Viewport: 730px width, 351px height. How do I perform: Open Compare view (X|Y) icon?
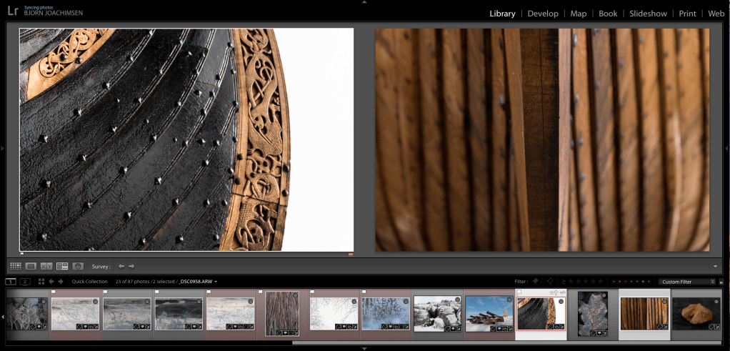46,266
